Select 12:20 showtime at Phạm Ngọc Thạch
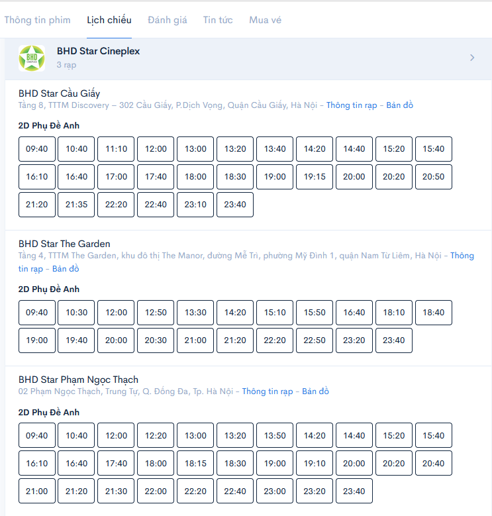 point(156,435)
